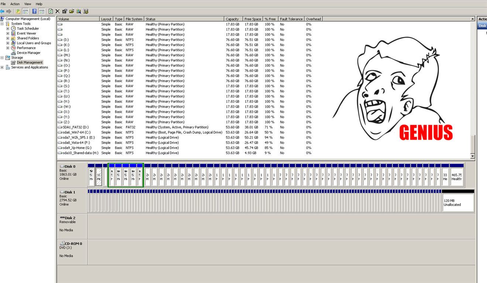Click the Forward arrow toolbar icon

(x=9, y=11)
